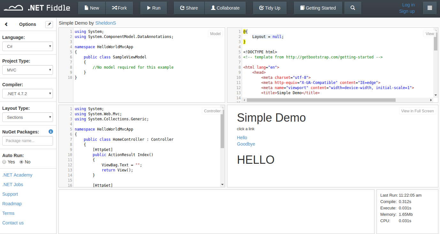Fork the current fiddle
Screen dimensions: 440x234
tap(119, 8)
